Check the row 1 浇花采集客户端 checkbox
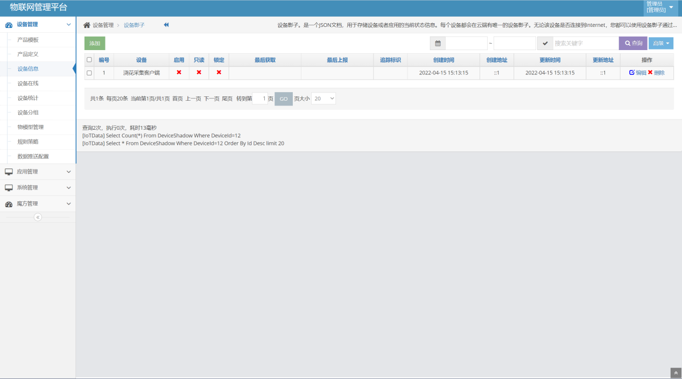682x379 pixels. 89,73
